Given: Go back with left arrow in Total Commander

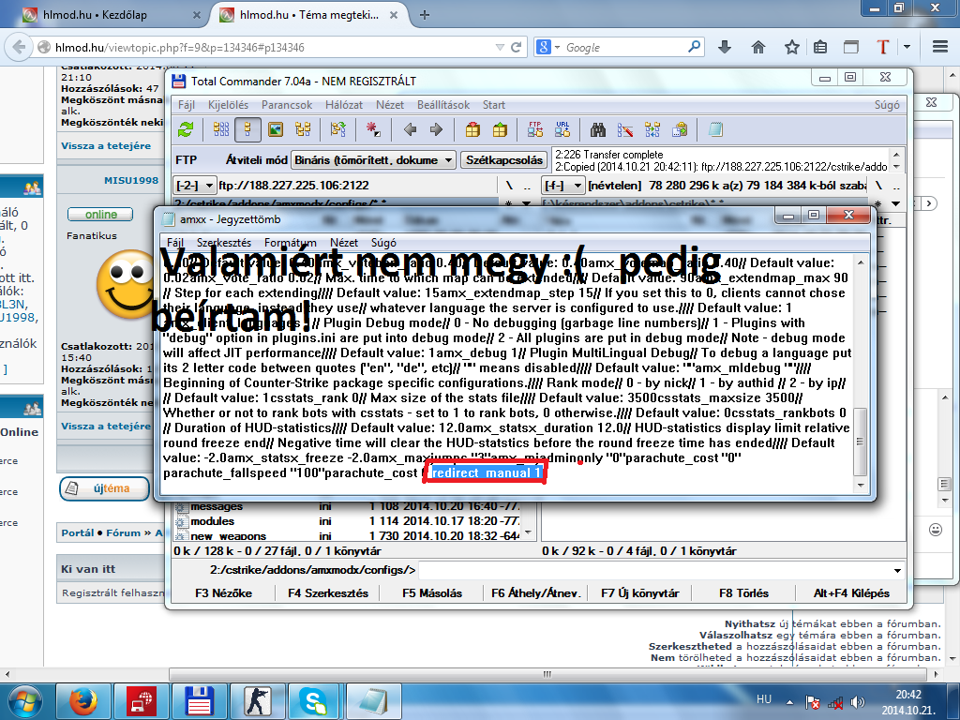Looking at the screenshot, I should pyautogui.click(x=410, y=129).
